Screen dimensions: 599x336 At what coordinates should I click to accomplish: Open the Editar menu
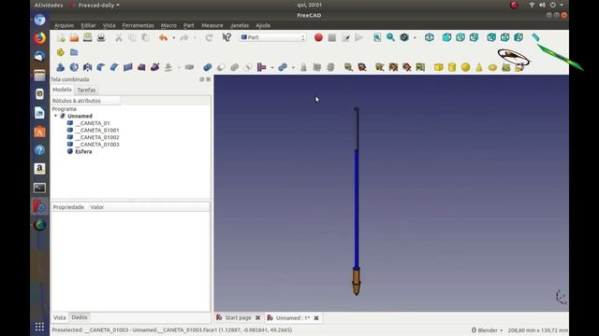88,25
